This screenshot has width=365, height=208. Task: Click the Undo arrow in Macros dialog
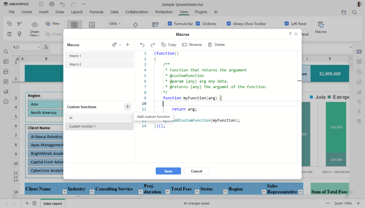pyautogui.click(x=142, y=44)
